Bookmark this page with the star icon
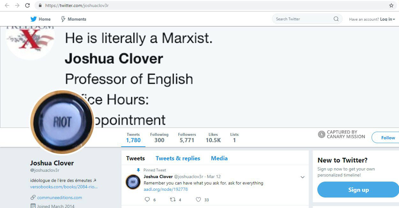 [x=391, y=5]
